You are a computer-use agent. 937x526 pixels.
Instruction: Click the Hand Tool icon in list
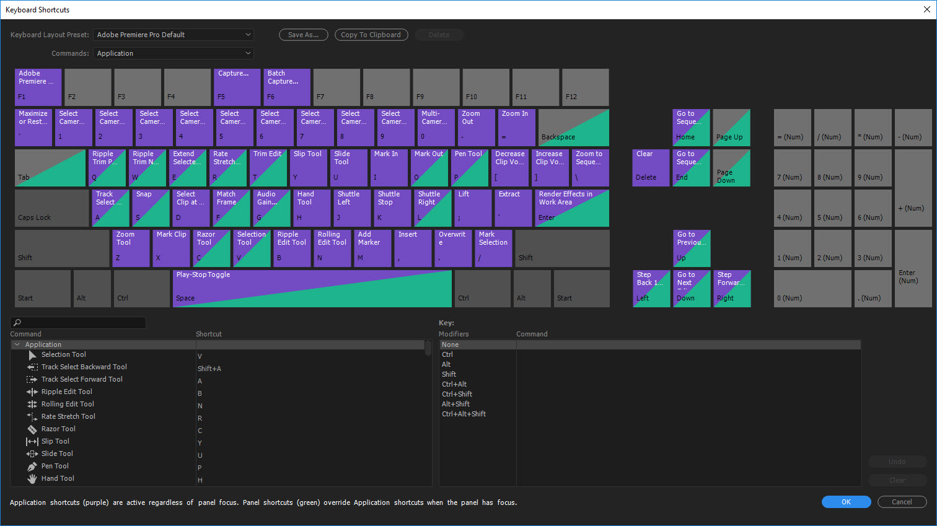point(32,479)
